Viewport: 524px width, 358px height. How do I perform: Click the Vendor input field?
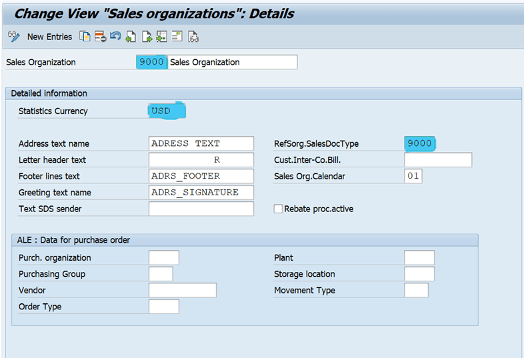183,290
